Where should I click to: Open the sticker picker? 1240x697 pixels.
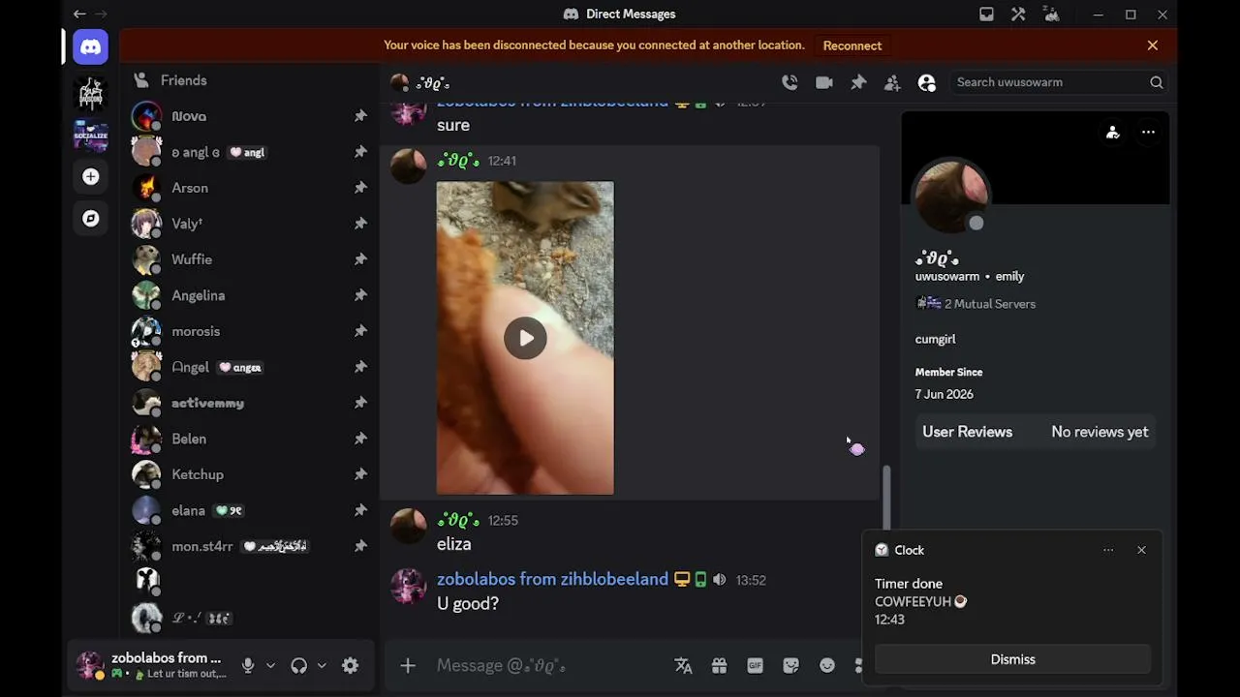pyautogui.click(x=790, y=665)
